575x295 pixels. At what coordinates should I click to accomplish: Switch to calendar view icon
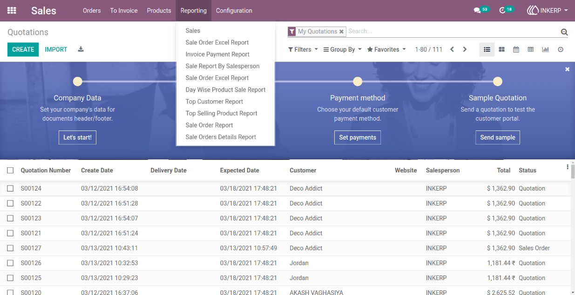coord(516,49)
